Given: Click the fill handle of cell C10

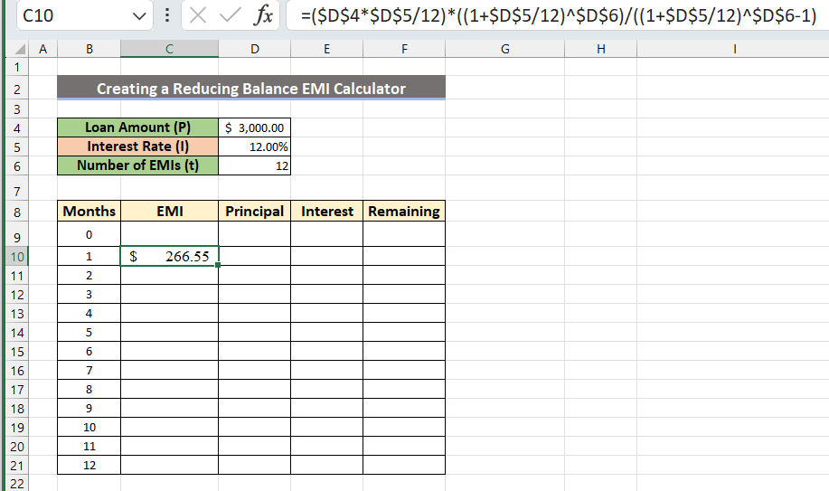Looking at the screenshot, I should pos(218,265).
